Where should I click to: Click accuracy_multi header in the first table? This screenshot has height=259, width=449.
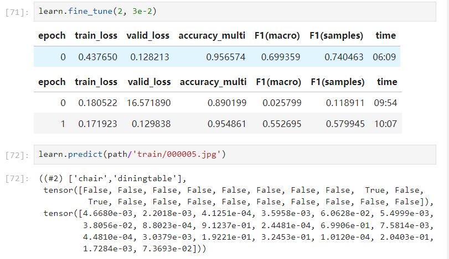[211, 35]
